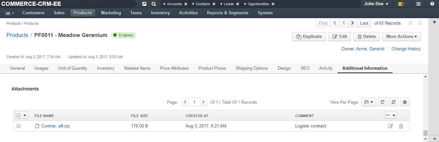Check the Contrac..aft.zip row checkbox
The height and width of the screenshot is (142, 439).
(19, 126)
